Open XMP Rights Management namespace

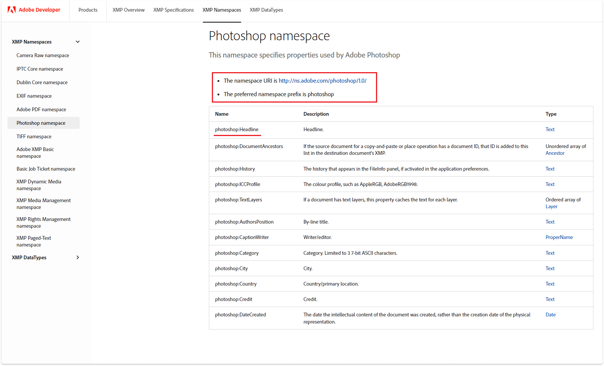pyautogui.click(x=44, y=222)
